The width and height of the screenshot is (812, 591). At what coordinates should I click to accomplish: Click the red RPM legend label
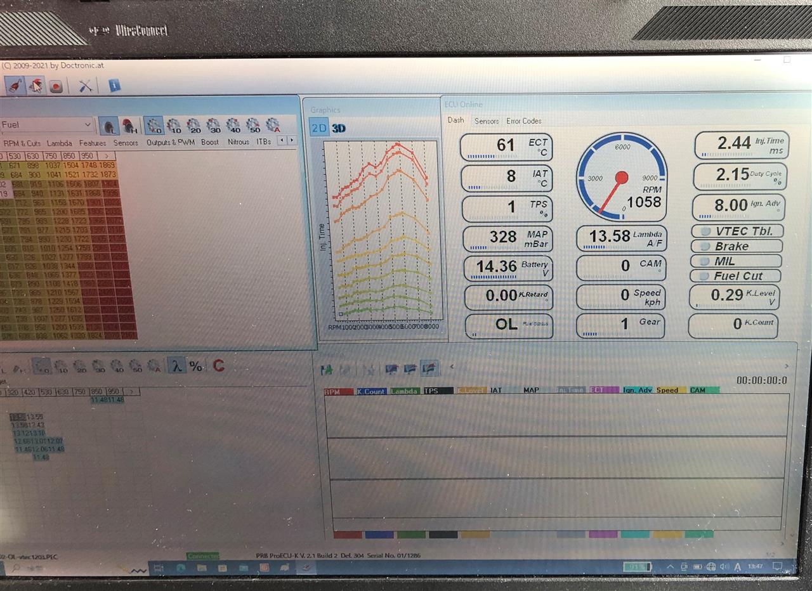coord(339,391)
